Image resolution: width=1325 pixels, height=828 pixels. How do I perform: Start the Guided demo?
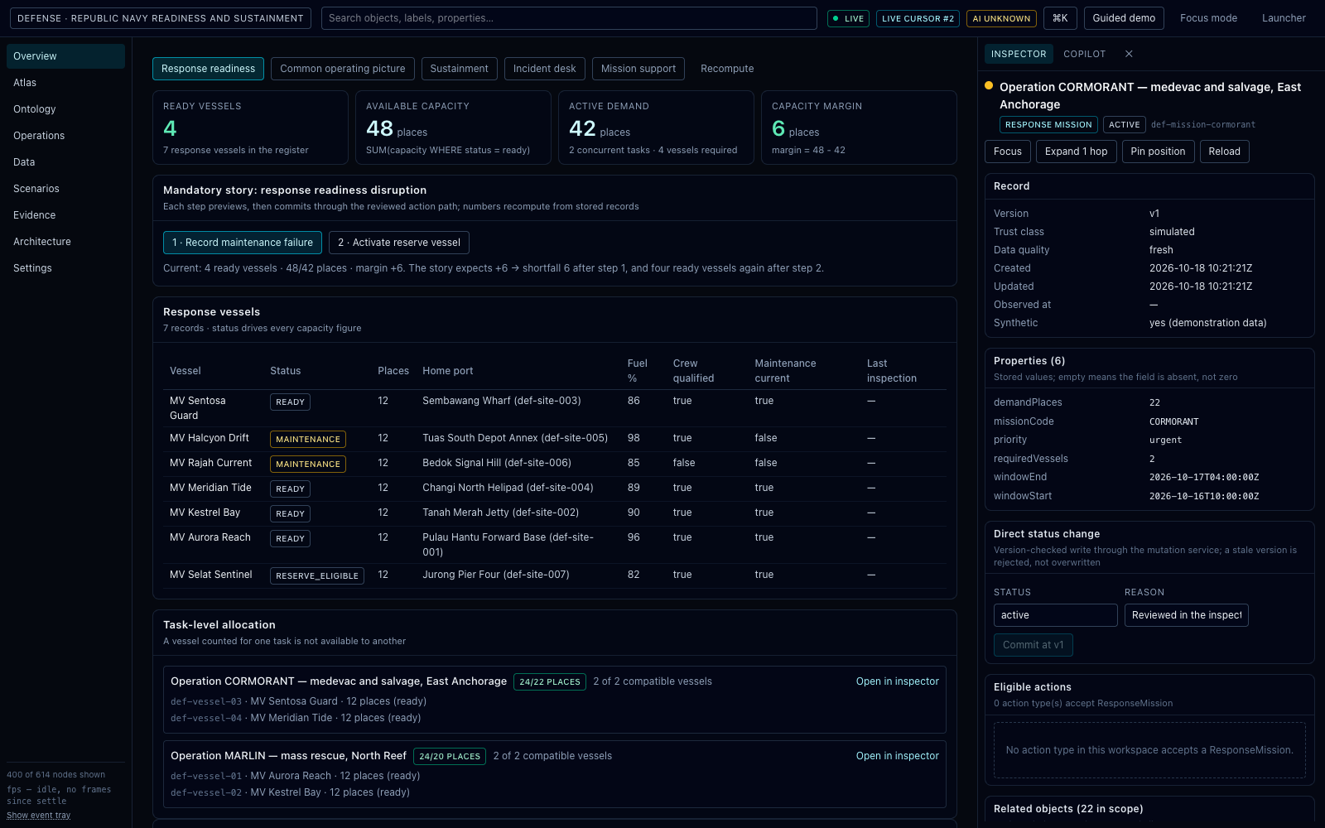point(1124,18)
